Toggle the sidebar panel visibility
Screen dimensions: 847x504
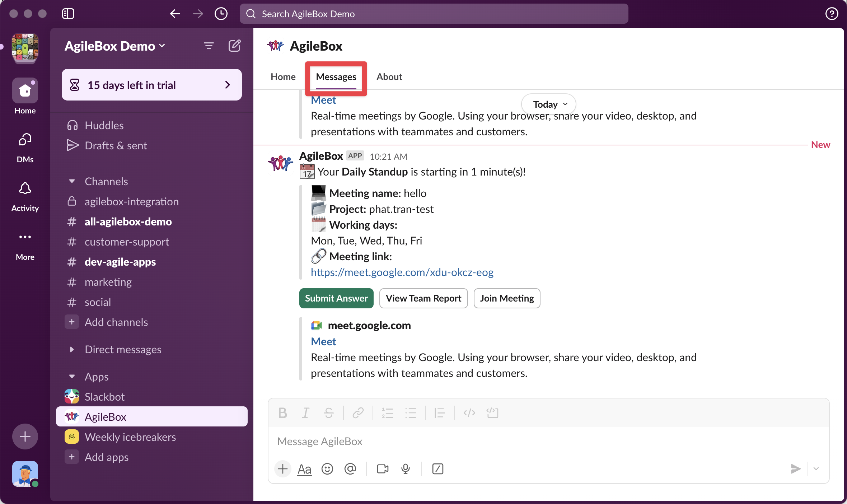68,14
